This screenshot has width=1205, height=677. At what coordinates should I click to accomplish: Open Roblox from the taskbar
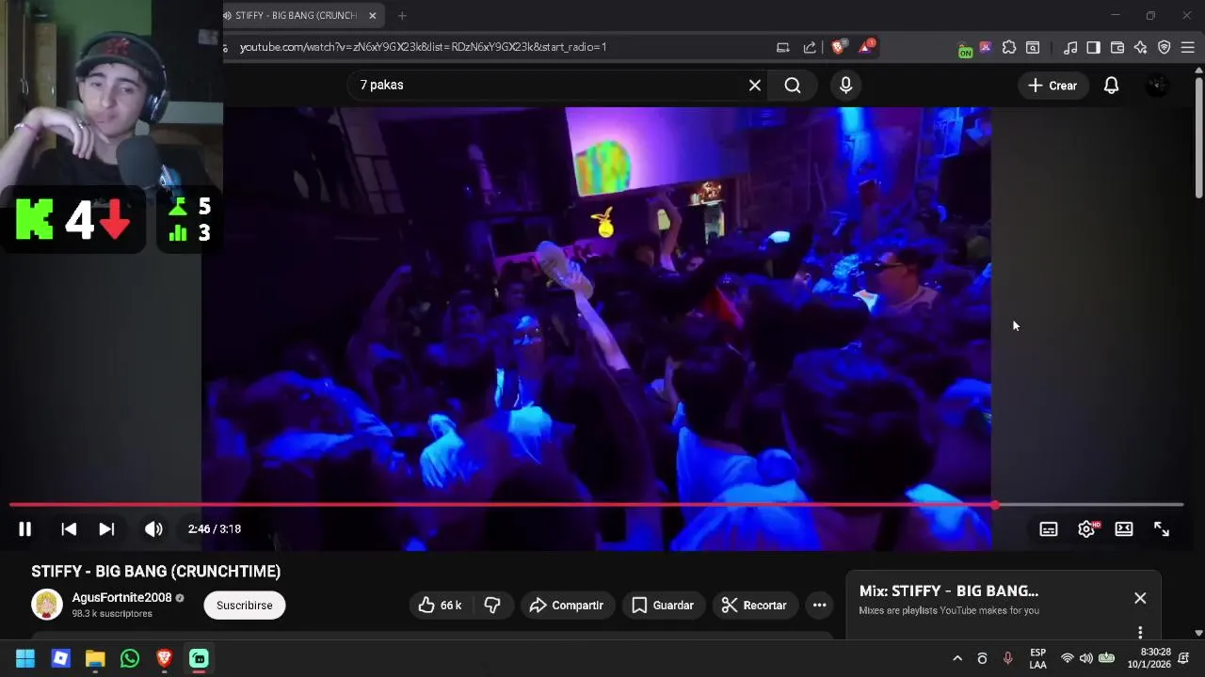[x=60, y=658]
